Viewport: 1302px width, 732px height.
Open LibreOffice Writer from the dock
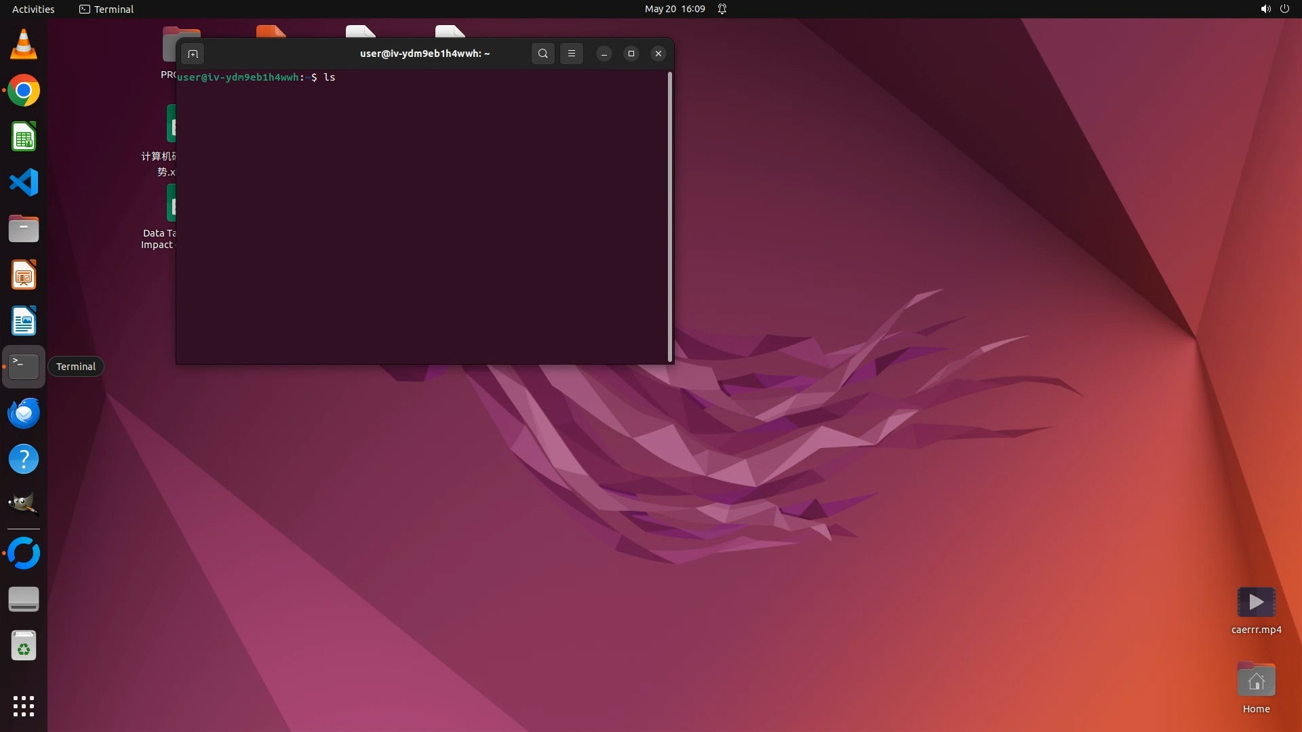click(24, 321)
